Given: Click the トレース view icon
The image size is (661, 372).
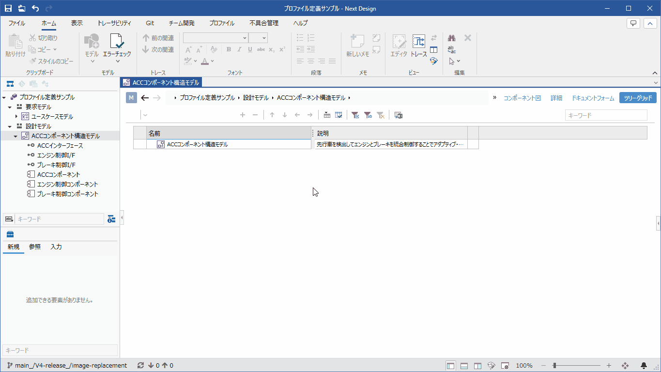Looking at the screenshot, I should coord(418,41).
